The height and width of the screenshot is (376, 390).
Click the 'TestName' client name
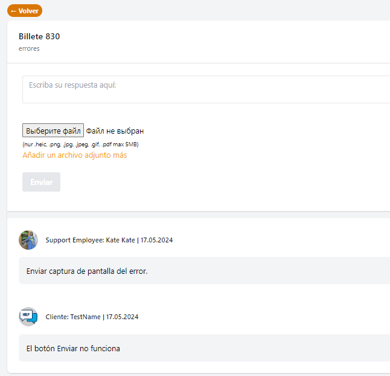pos(85,317)
